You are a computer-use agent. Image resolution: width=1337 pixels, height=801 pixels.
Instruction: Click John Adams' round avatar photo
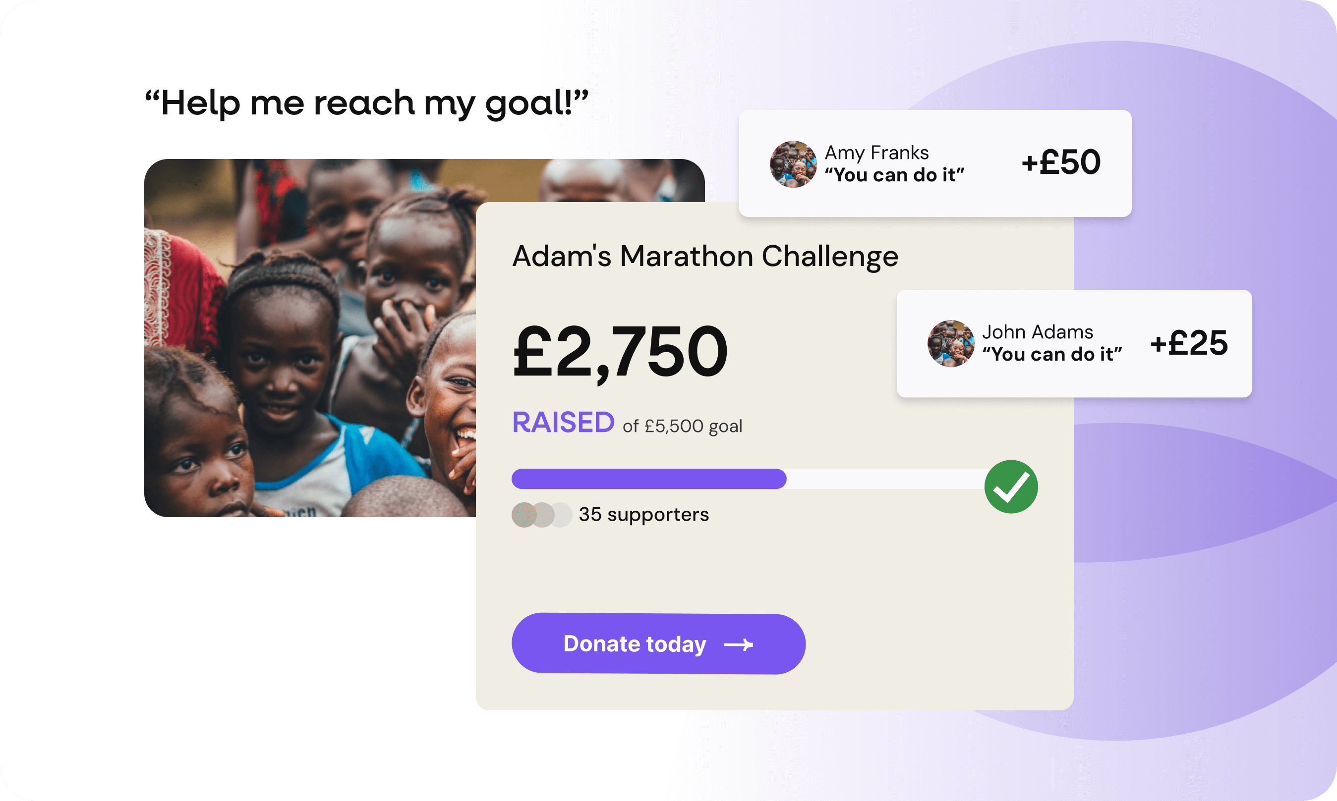pyautogui.click(x=950, y=343)
